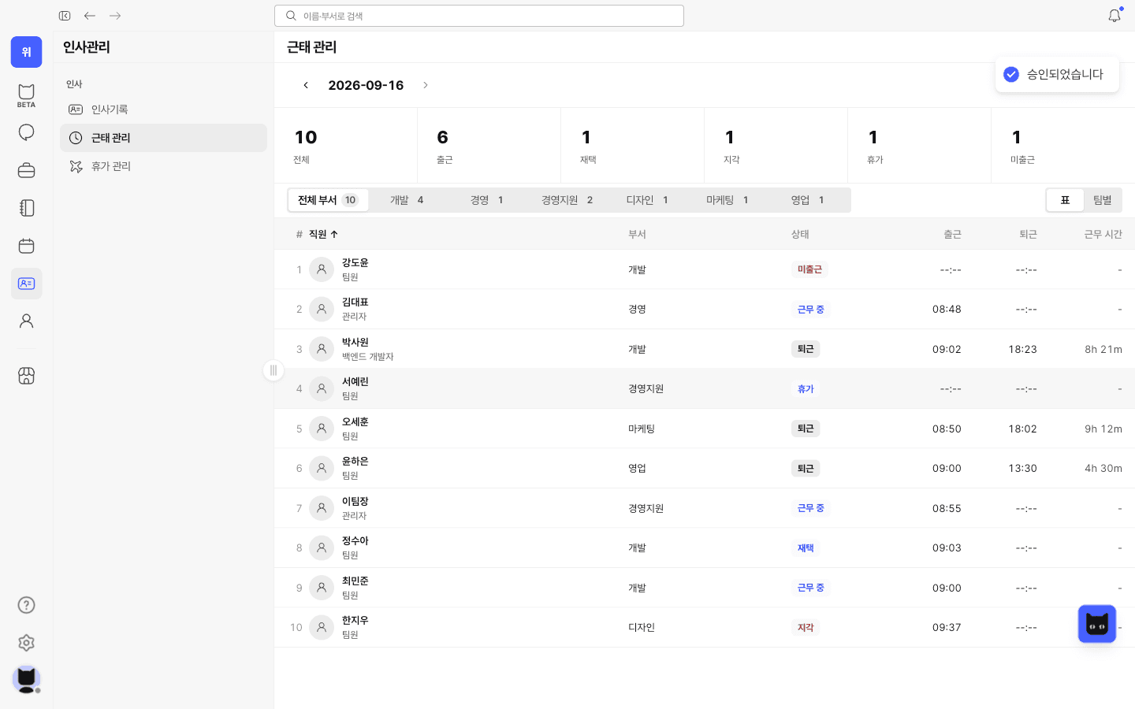This screenshot has height=709, width=1135.
Task: Click the 출근 6 summary card
Action: click(489, 146)
